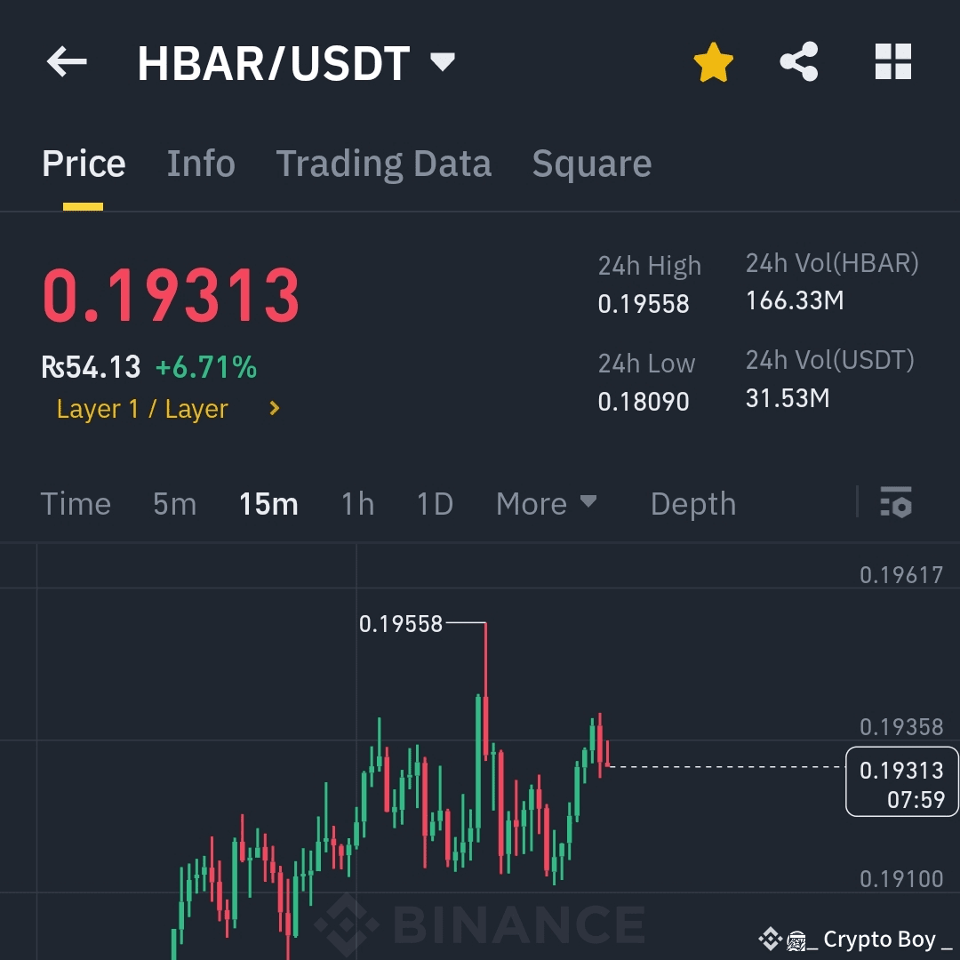The image size is (960, 960).
Task: Click the 0.19358 price axis label
Action: coord(901,727)
